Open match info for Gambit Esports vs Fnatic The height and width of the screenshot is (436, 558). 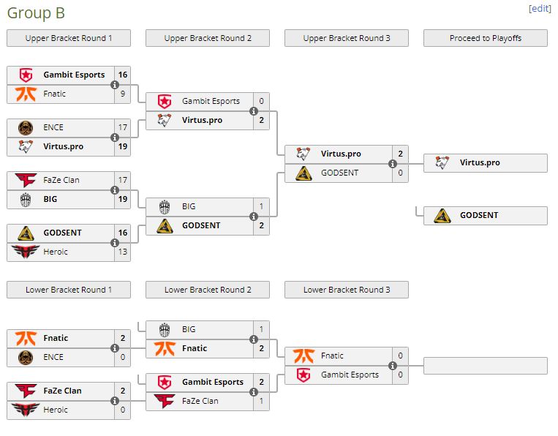tap(115, 85)
